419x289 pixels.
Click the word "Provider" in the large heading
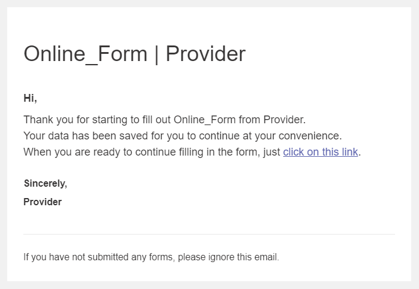click(x=205, y=54)
